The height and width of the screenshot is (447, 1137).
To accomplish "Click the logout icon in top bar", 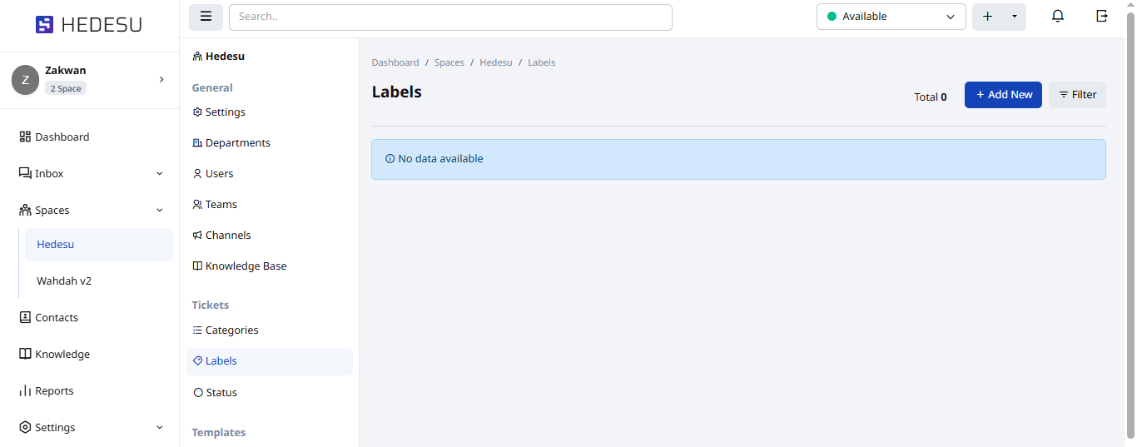I will [x=1102, y=17].
